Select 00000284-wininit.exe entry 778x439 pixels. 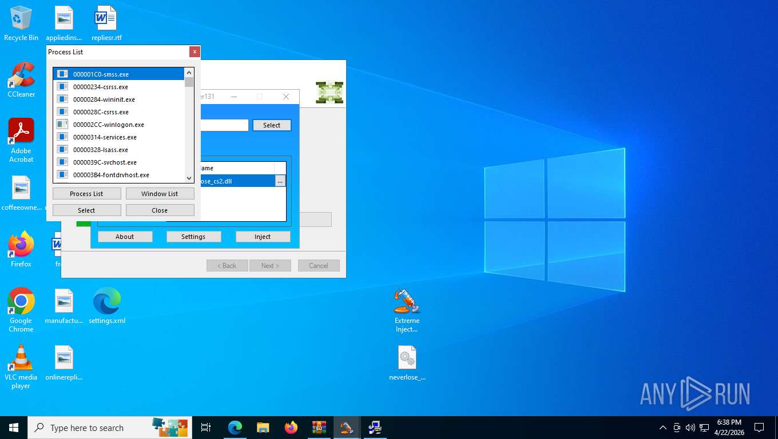point(119,99)
